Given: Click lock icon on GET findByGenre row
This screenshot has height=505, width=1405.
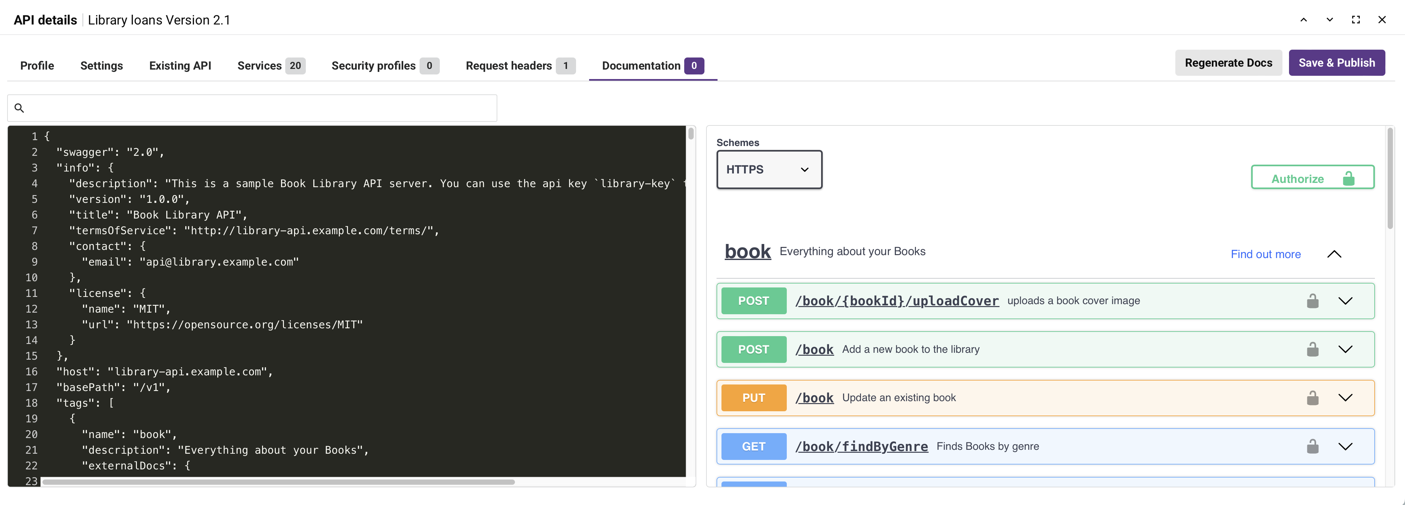Looking at the screenshot, I should point(1313,446).
